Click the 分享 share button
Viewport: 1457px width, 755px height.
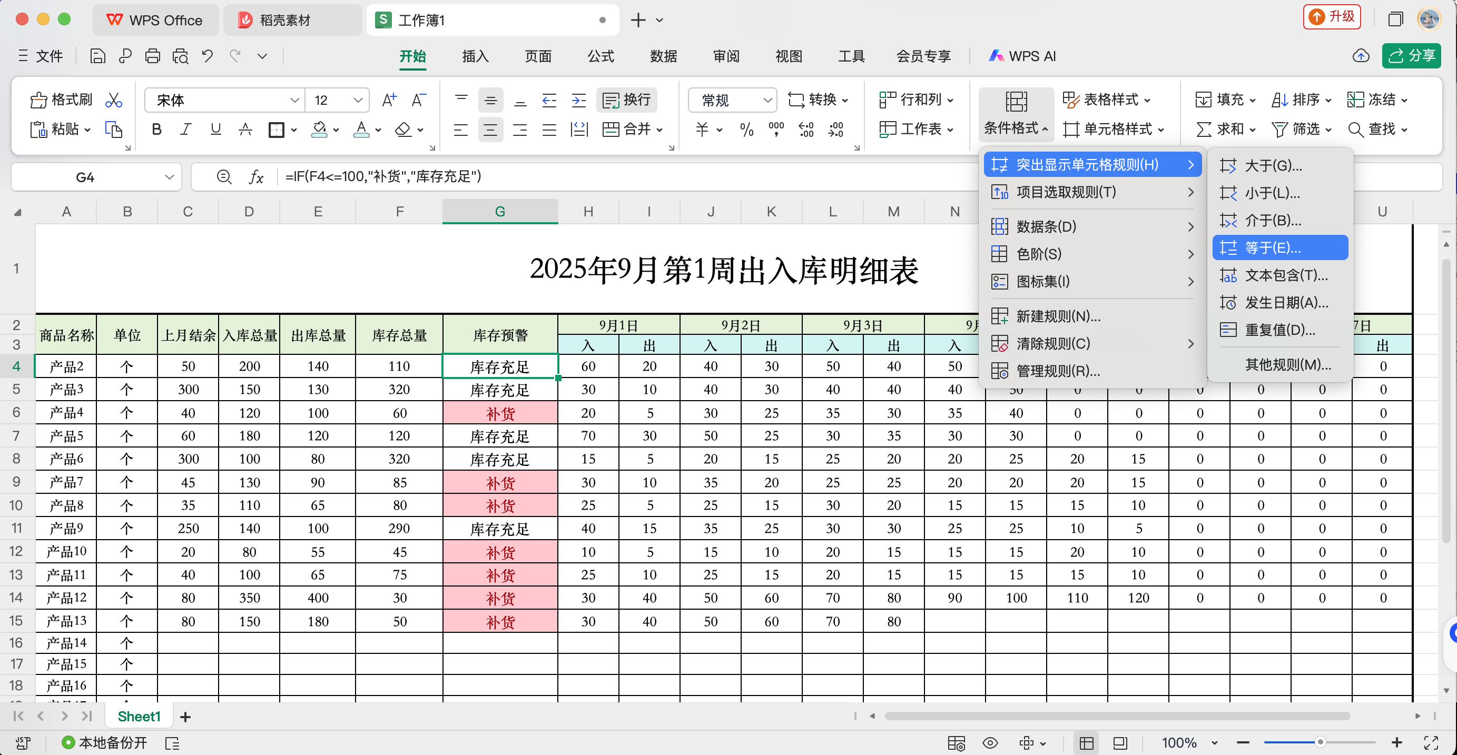coord(1411,55)
